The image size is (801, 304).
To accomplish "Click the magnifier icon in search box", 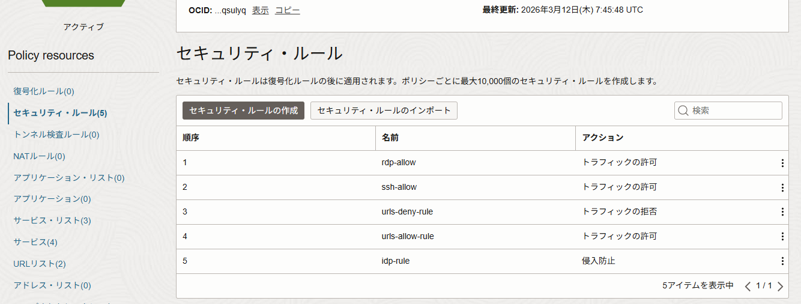I will pyautogui.click(x=683, y=111).
